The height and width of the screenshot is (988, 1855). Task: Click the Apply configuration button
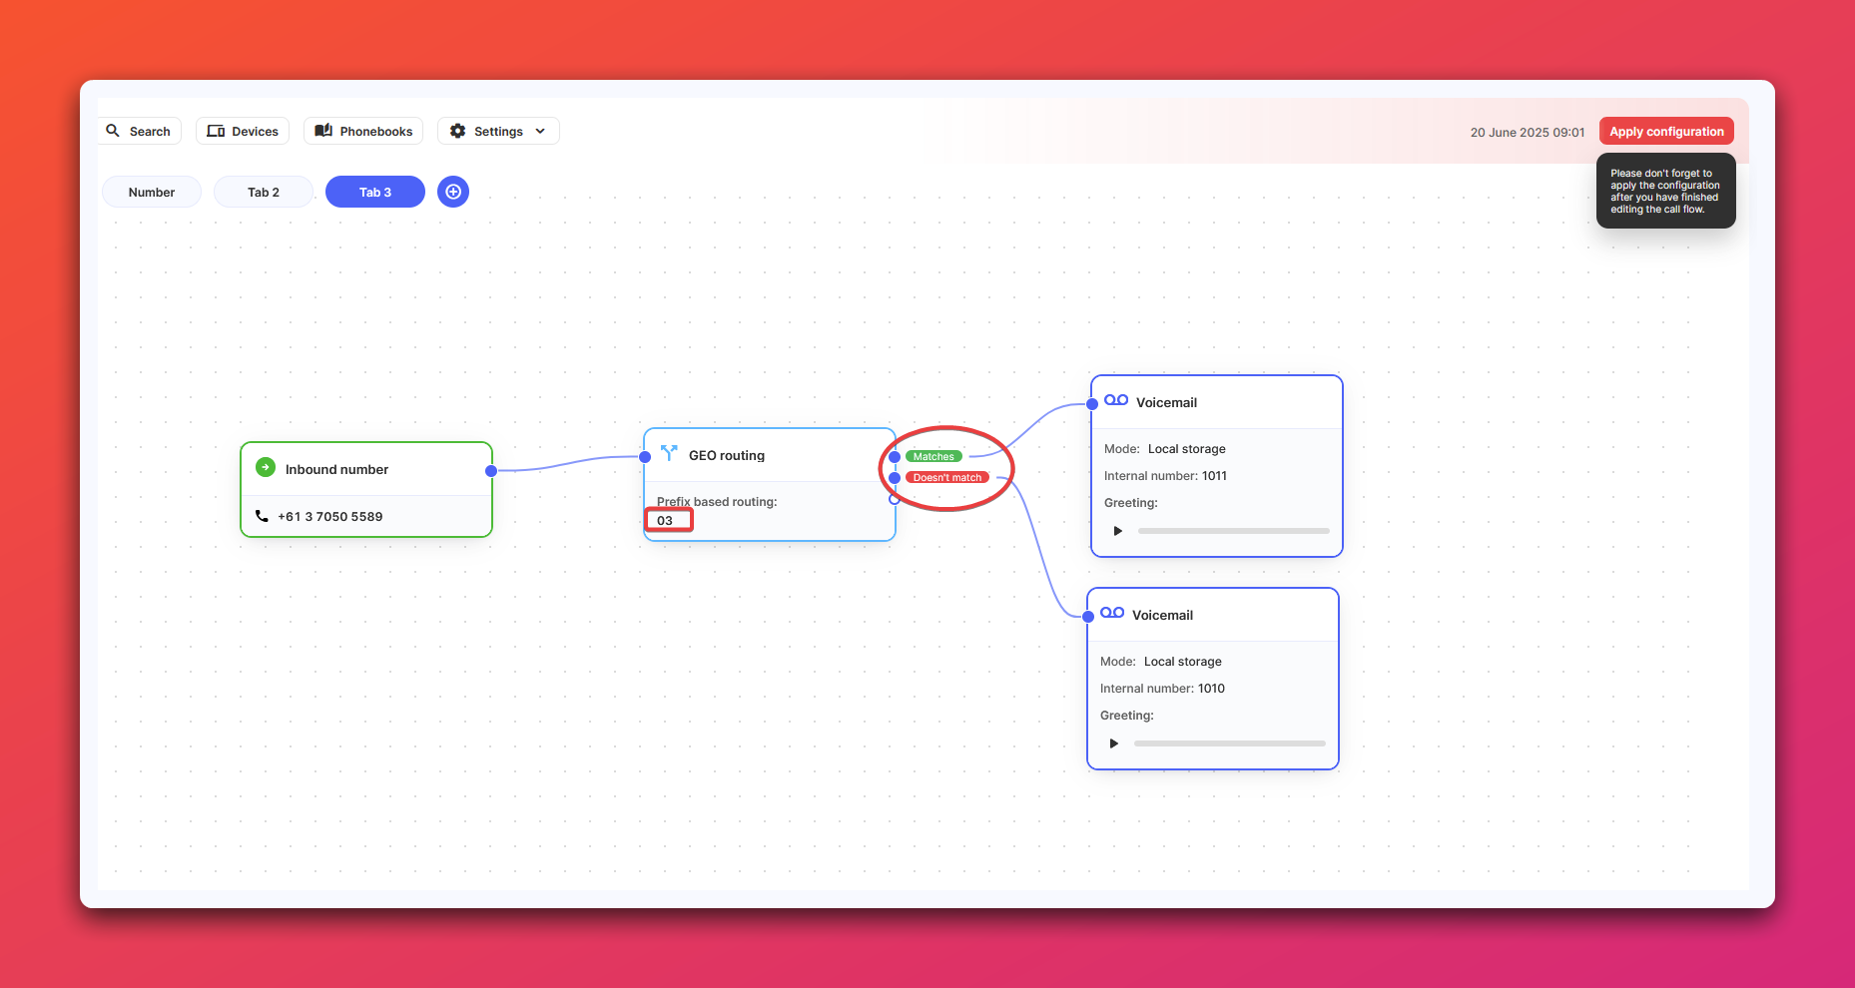point(1666,131)
